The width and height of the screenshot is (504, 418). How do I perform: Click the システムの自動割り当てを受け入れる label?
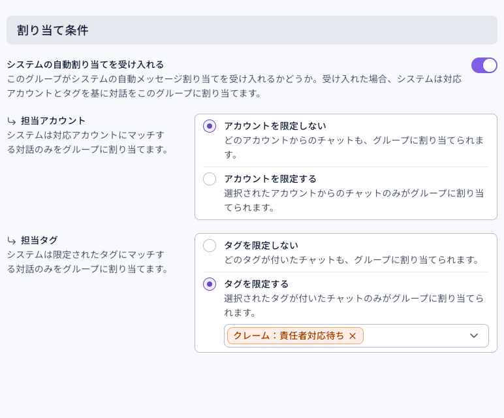coord(86,65)
